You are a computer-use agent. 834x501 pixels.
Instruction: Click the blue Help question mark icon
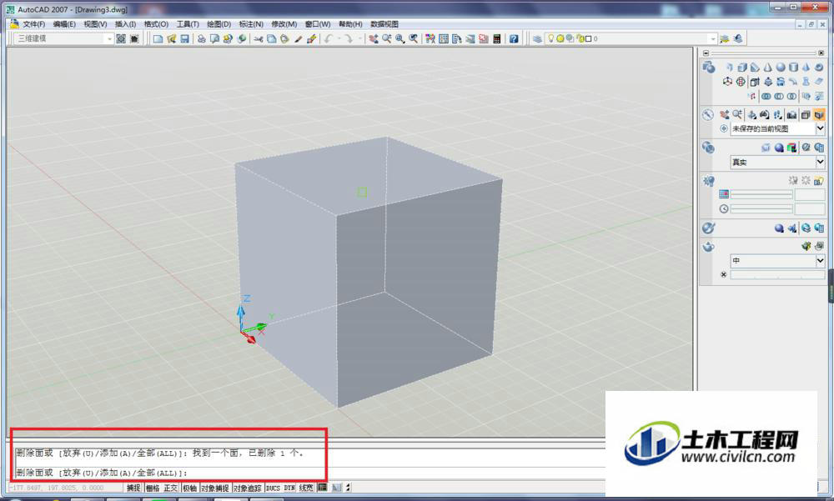513,39
